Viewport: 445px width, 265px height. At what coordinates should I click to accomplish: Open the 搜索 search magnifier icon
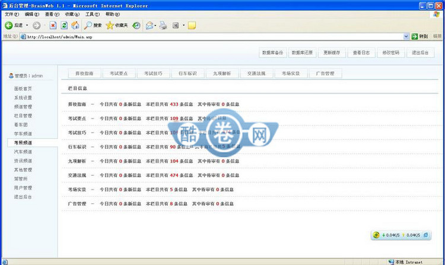click(88, 25)
